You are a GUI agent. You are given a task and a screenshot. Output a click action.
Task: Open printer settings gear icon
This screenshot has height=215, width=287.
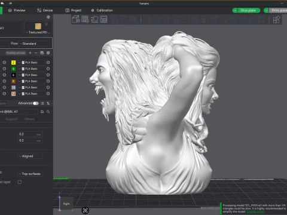[48, 17]
